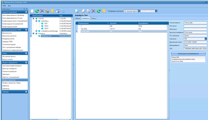The width and height of the screenshot is (208, 120).
Task: Open the Файл menu
Action: [x=4, y=6]
